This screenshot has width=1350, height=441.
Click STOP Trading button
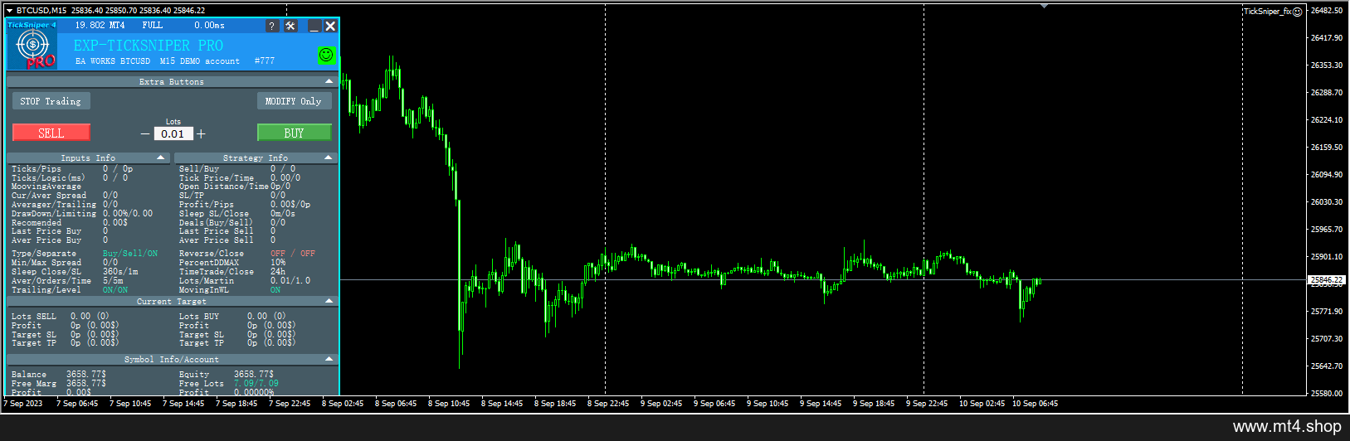coord(51,101)
